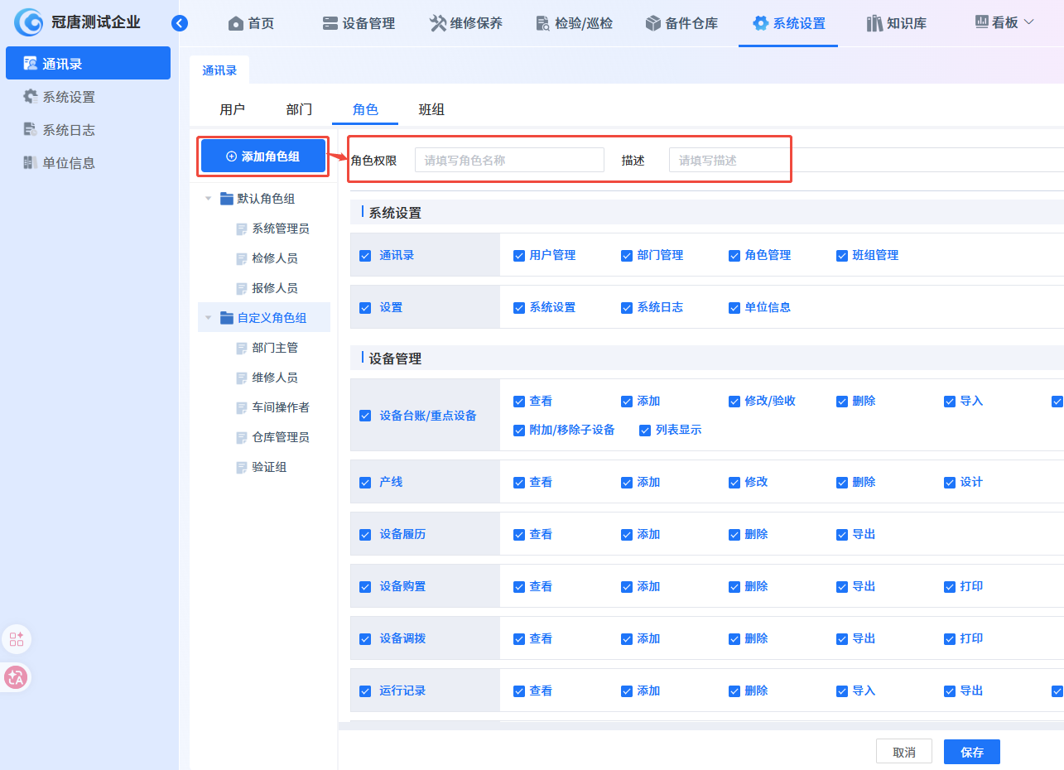Toggle the 系统日志 permission checkbox
Screen dimensions: 1064x770
point(627,308)
